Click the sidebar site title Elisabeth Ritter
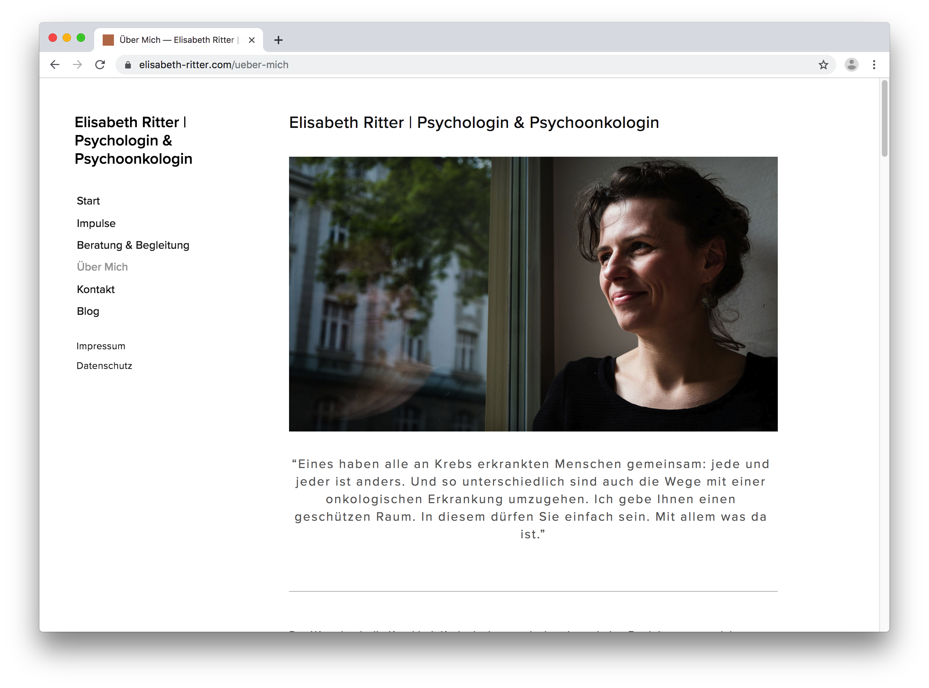 pos(133,140)
